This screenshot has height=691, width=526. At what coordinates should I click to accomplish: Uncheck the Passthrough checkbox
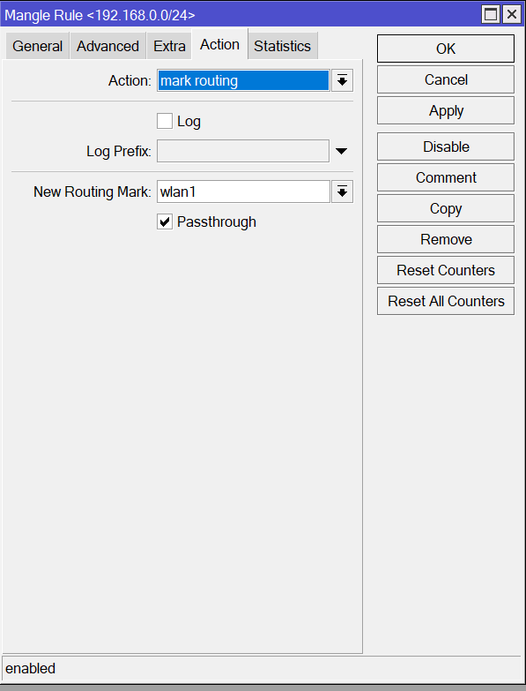pyautogui.click(x=165, y=222)
